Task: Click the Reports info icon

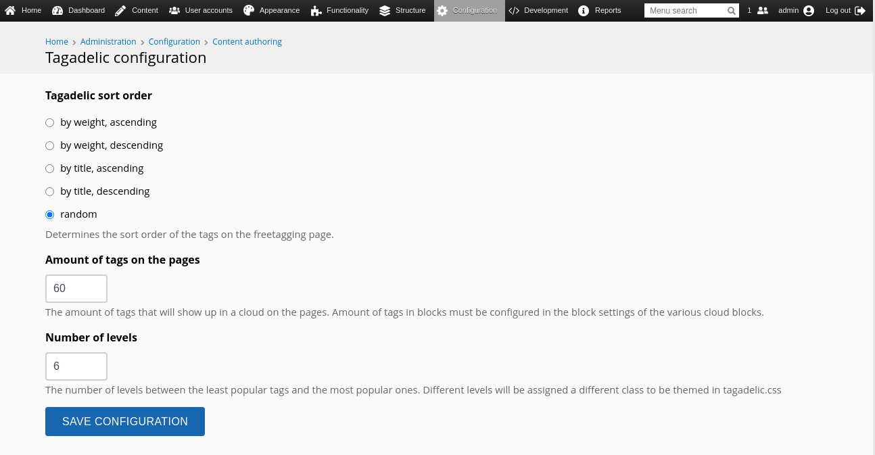Action: tap(584, 11)
